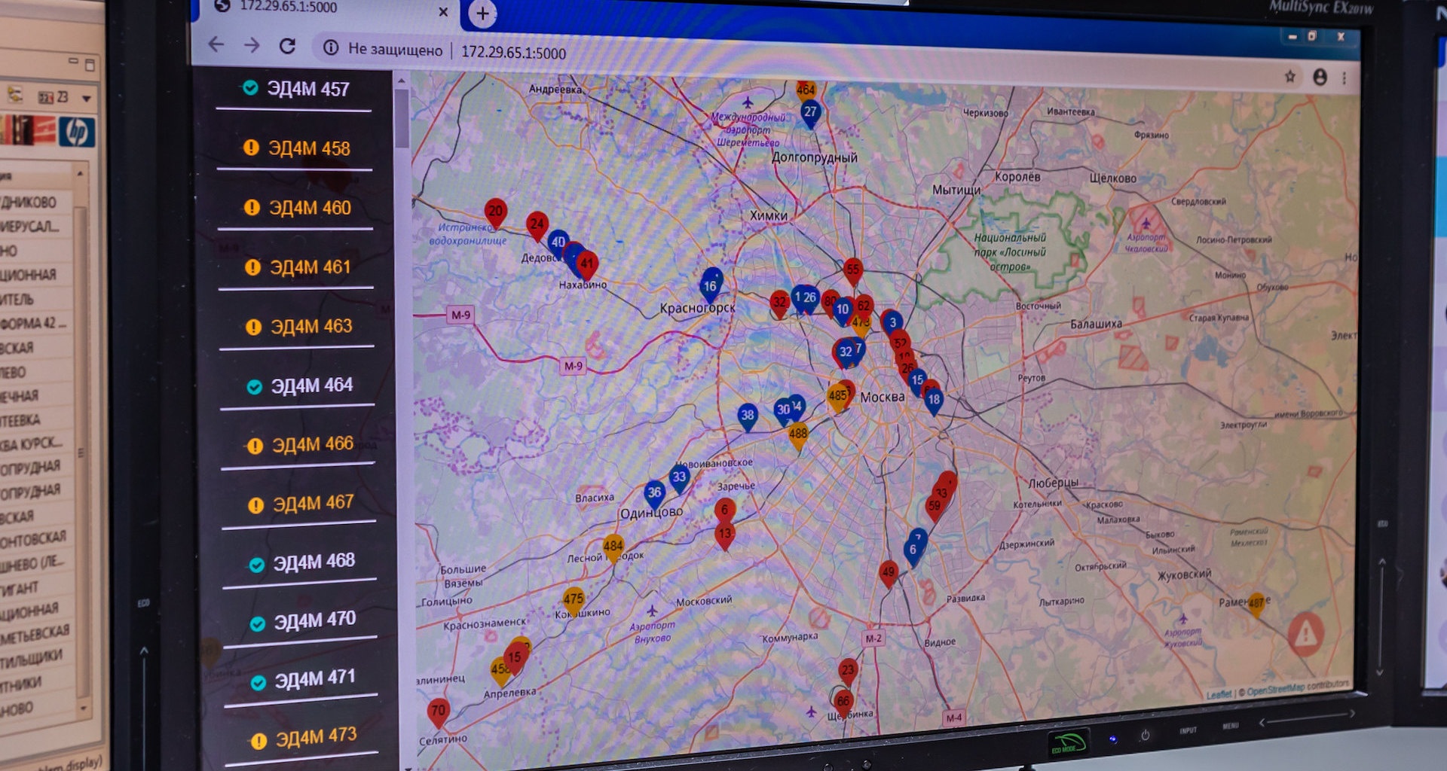Reload the page with the refresh icon
The height and width of the screenshot is (771, 1447).
pos(287,46)
